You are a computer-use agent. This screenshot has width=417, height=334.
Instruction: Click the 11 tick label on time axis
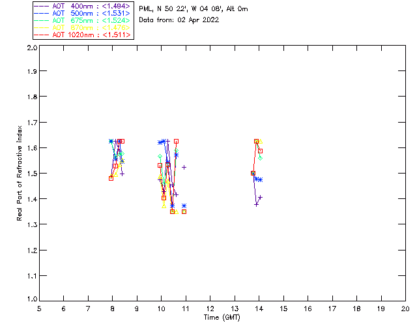pos(186,309)
